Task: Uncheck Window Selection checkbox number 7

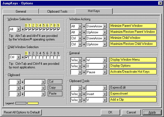Action: (51, 29)
